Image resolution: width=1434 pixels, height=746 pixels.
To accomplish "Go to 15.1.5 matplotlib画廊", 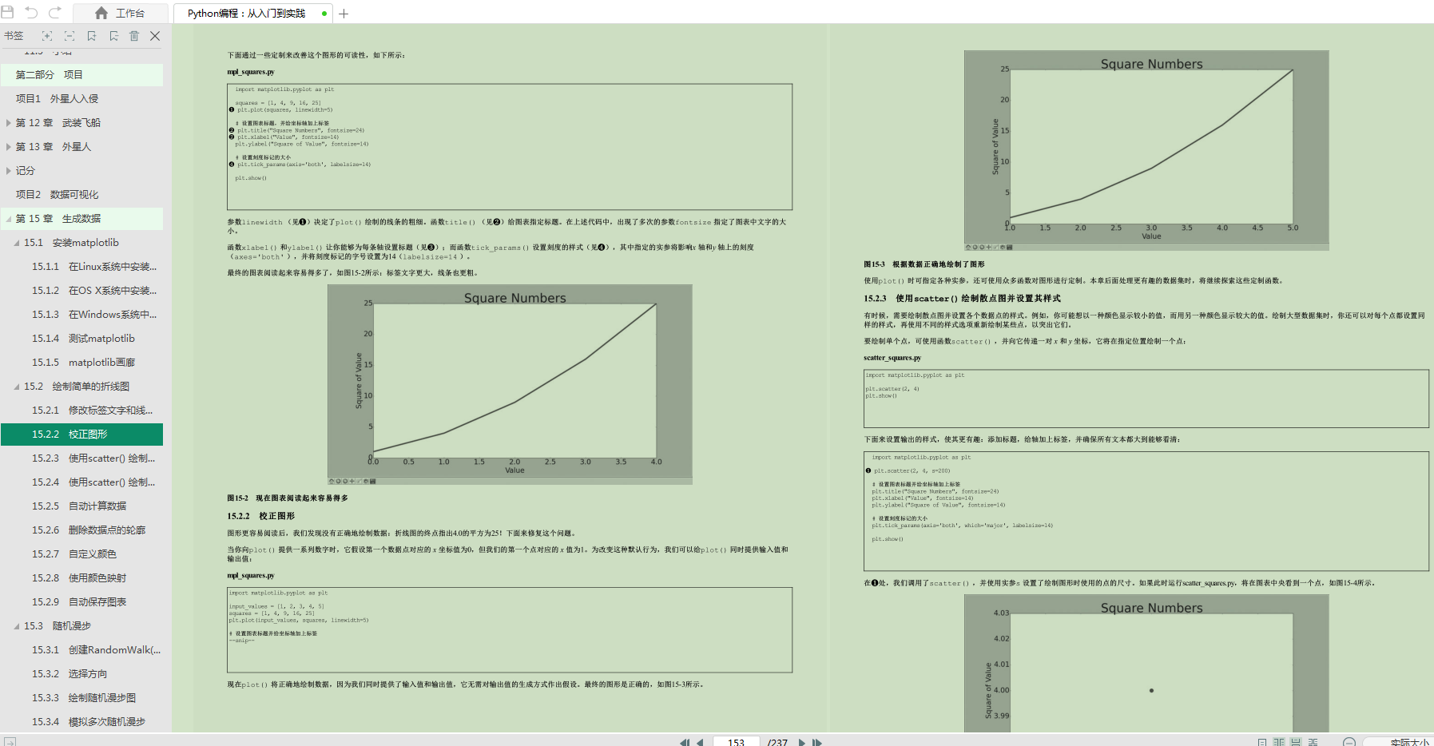I will click(81, 362).
